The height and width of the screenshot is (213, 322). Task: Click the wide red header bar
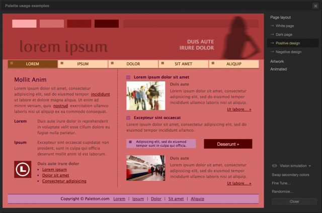(x=191, y=24)
